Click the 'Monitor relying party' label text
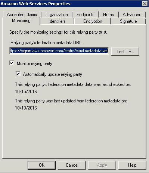 [34, 64]
